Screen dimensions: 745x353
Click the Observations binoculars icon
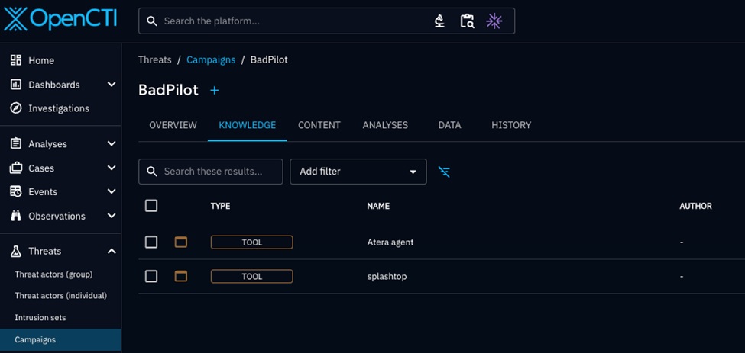click(x=16, y=216)
